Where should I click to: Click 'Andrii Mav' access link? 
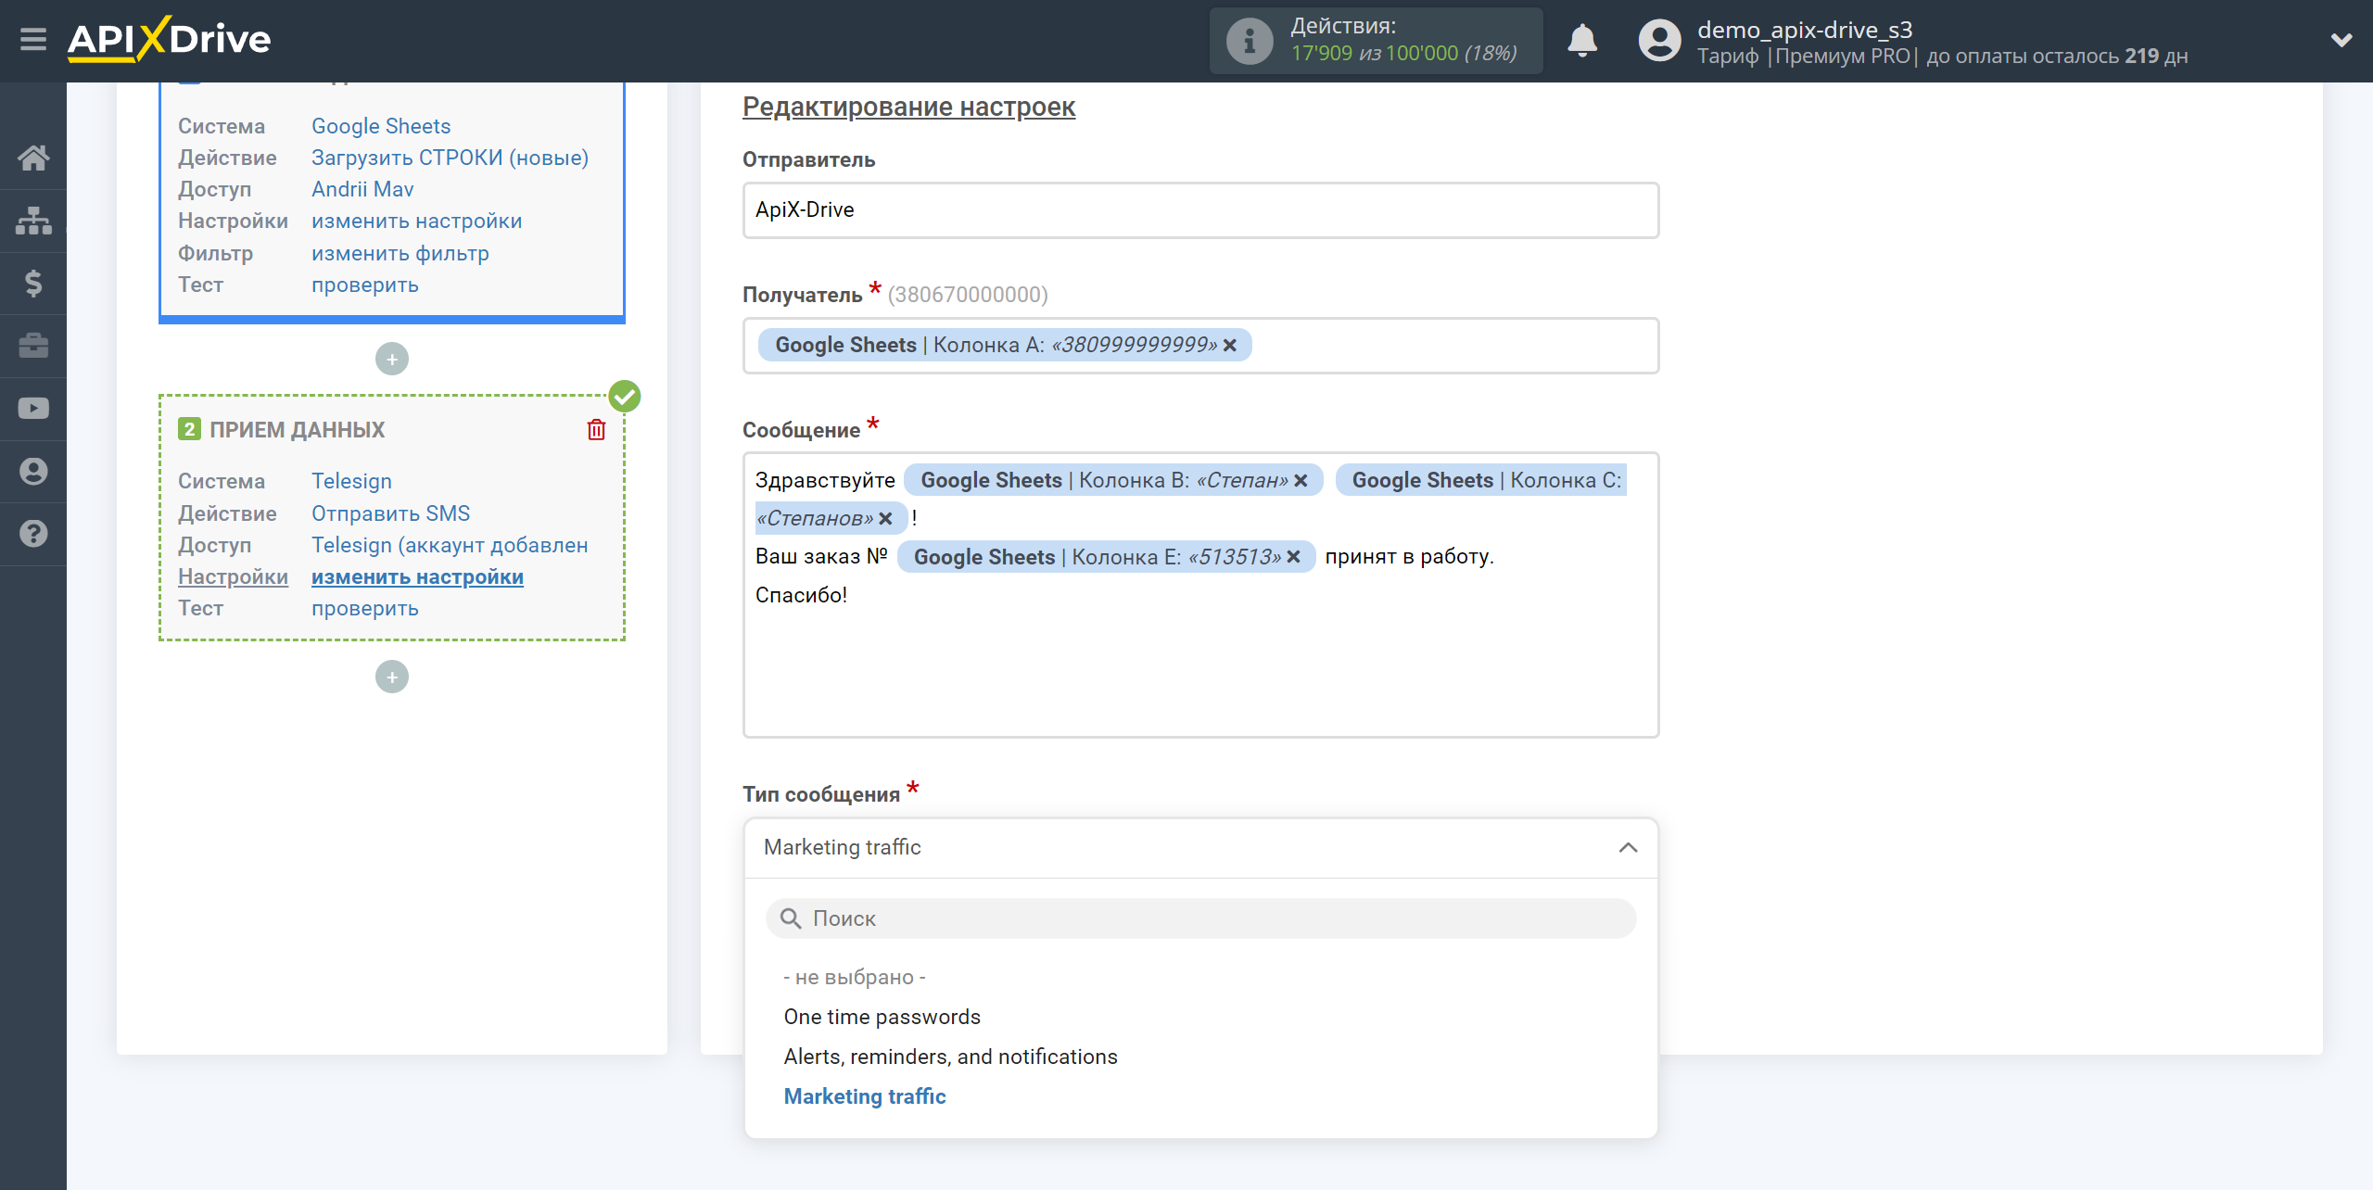point(362,189)
